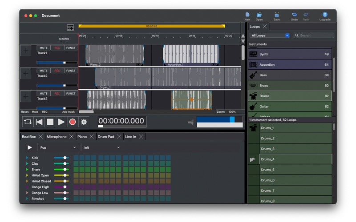Mute Track1 with MUTE button
The width and height of the screenshot is (356, 222).
point(43,48)
